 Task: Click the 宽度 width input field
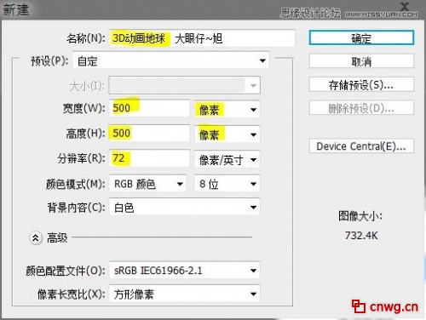[149, 108]
